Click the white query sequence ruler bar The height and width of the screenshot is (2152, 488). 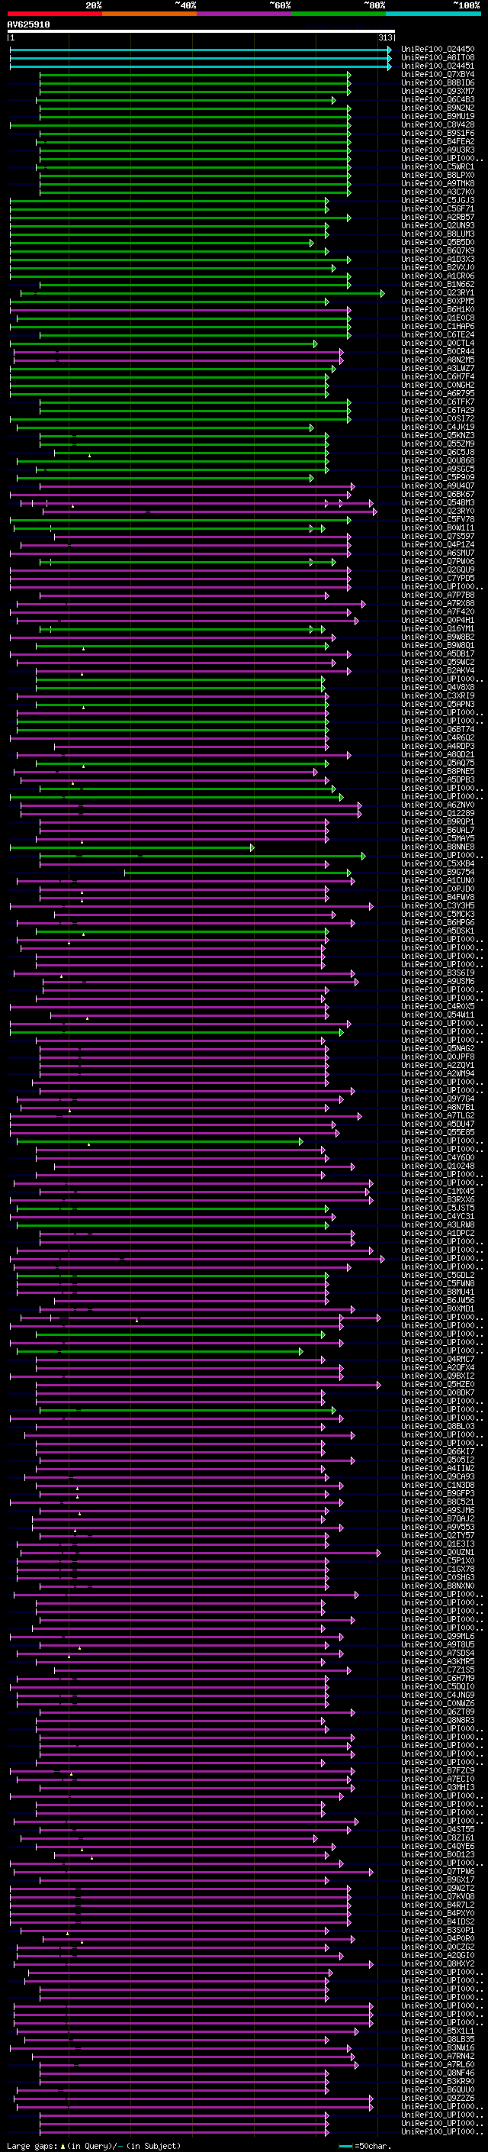pyautogui.click(x=201, y=32)
